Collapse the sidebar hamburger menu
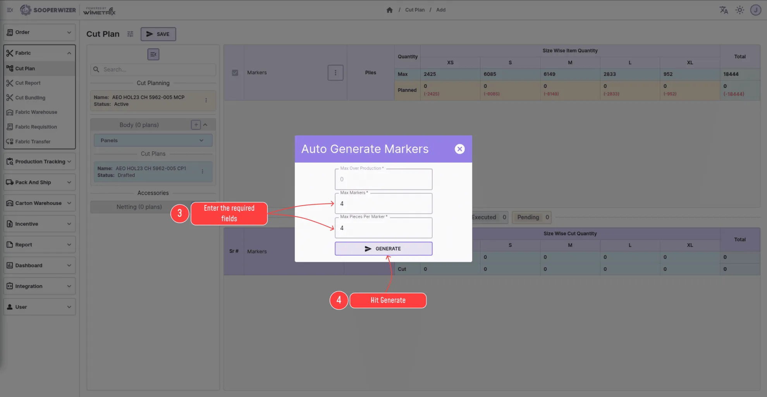Viewport: 767px width, 397px height. coord(10,10)
